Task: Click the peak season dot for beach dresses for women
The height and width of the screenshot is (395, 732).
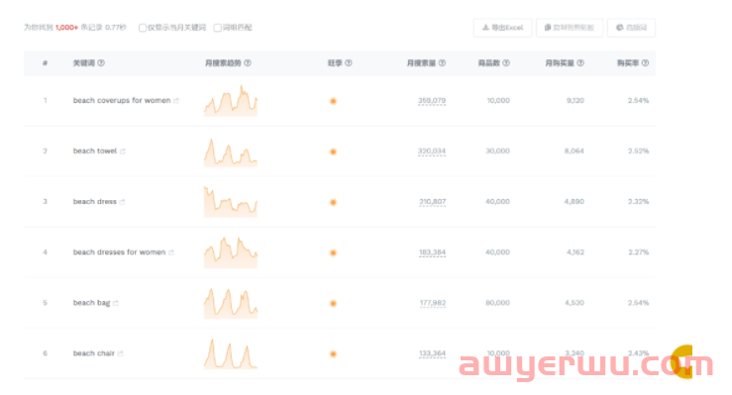Action: click(334, 252)
